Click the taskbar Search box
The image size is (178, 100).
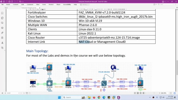pyautogui.click(x=74, y=97)
